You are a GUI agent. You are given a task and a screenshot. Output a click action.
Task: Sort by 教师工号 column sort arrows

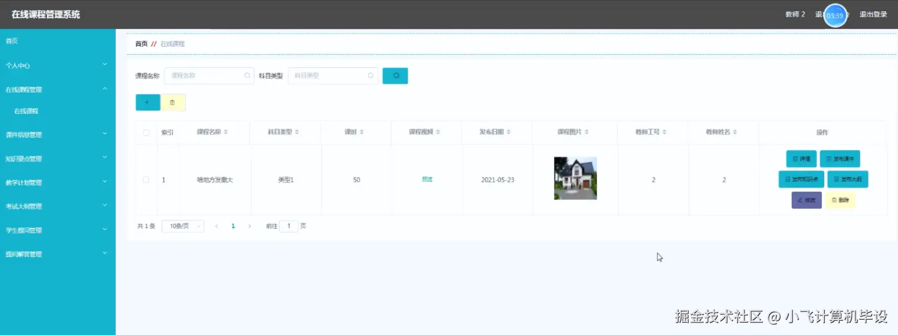pyautogui.click(x=664, y=132)
